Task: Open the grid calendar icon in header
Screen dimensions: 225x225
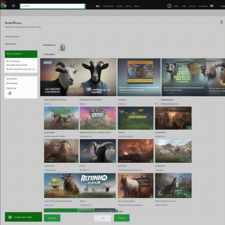Action: coord(212,6)
